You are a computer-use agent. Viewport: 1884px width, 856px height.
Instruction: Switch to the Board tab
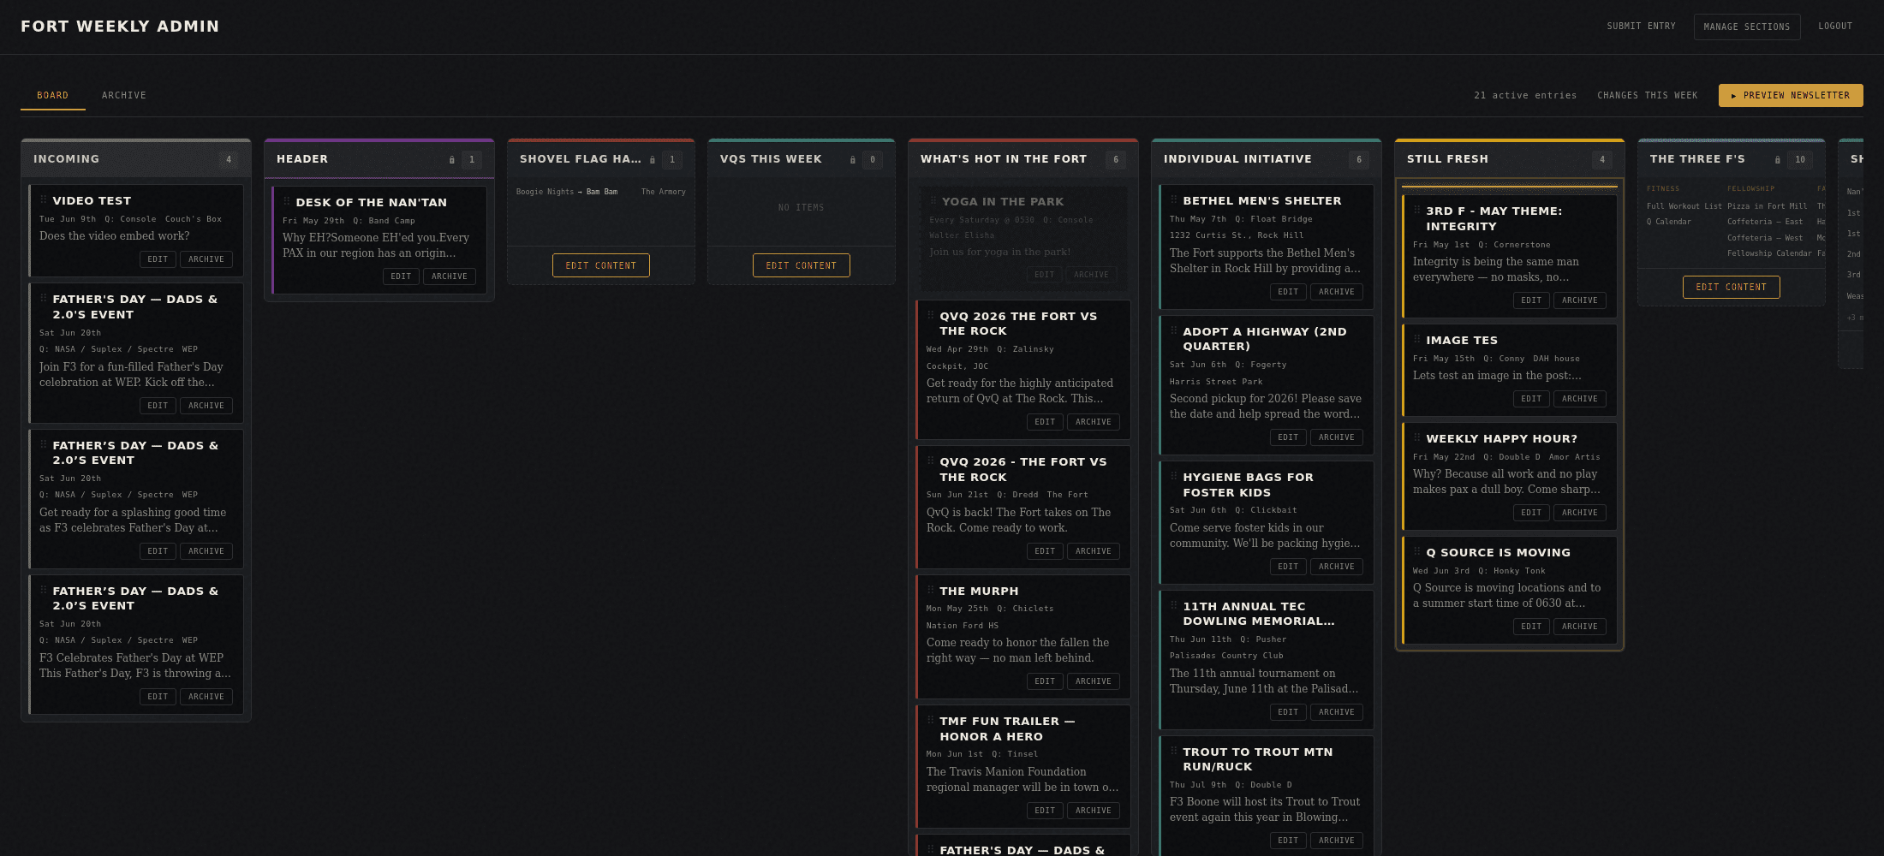53,96
